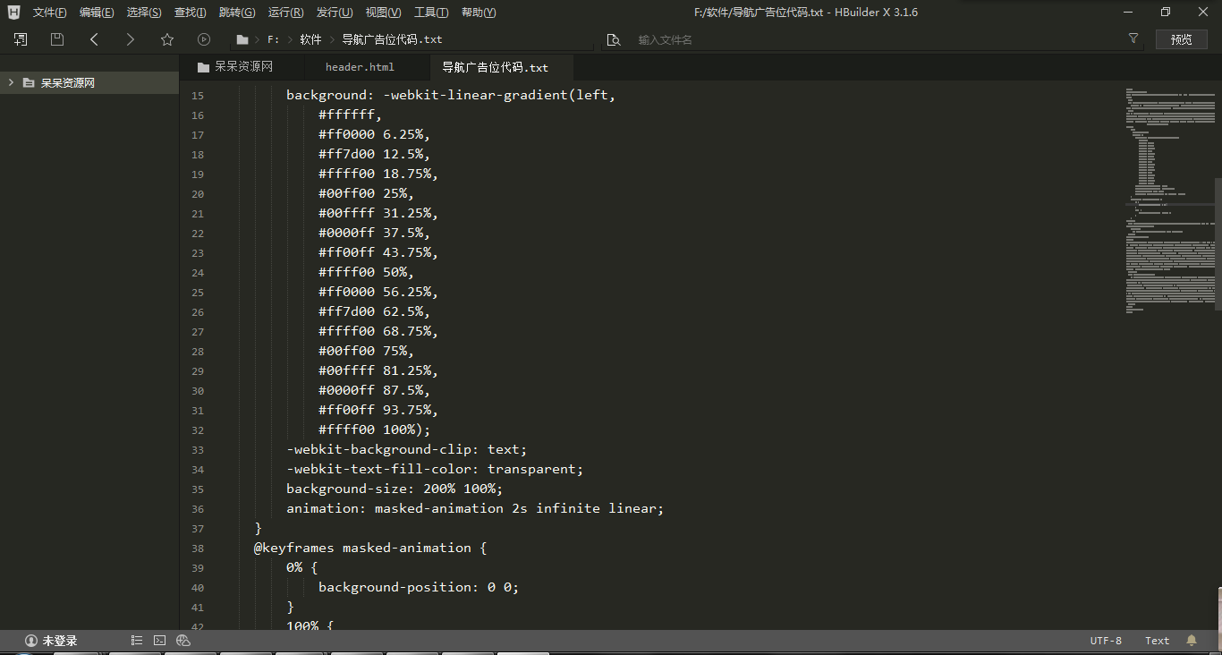Open notifications bell icon

1192,641
